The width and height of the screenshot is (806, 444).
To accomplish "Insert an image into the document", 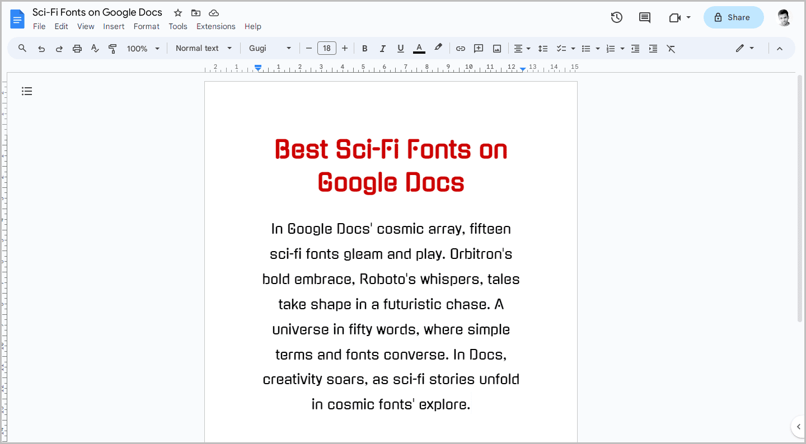I will pyautogui.click(x=496, y=48).
